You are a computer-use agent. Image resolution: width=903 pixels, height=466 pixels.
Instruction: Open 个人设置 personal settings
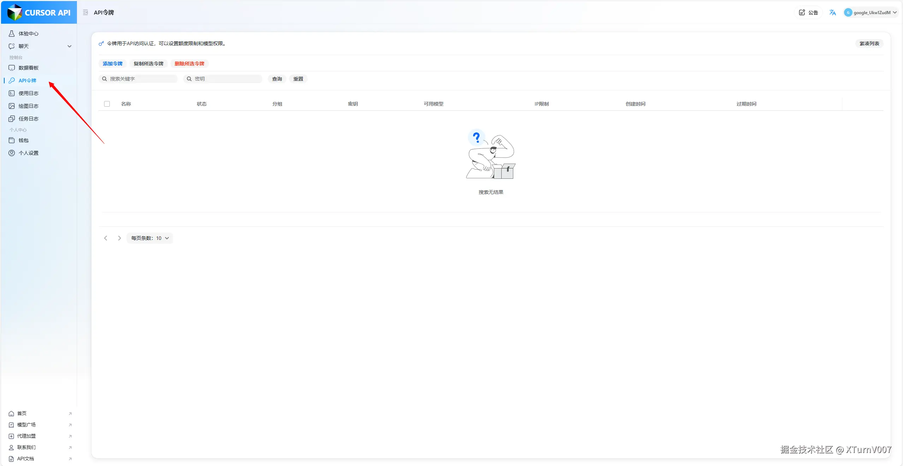click(x=28, y=153)
